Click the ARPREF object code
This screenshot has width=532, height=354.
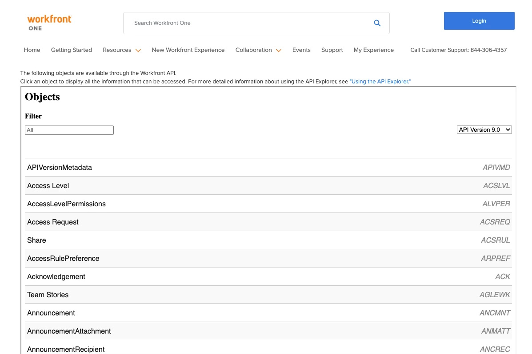pyautogui.click(x=496, y=259)
